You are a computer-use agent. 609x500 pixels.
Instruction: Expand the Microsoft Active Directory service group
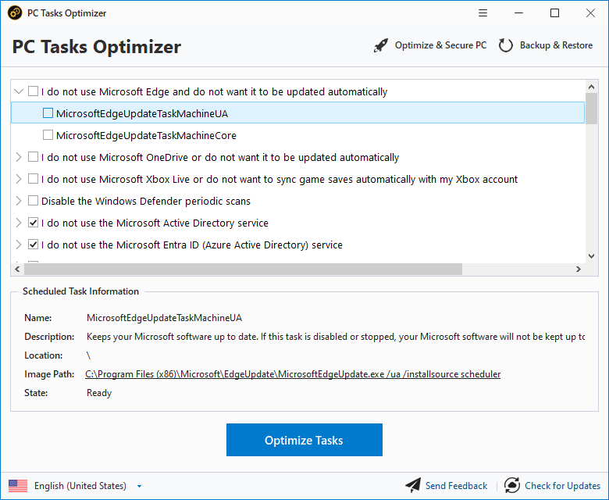pos(19,223)
